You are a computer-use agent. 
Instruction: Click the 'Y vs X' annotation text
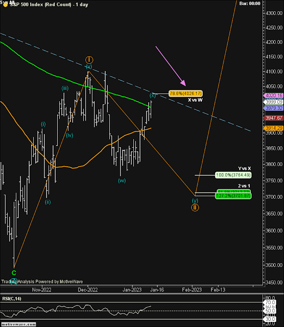[x=244, y=168]
